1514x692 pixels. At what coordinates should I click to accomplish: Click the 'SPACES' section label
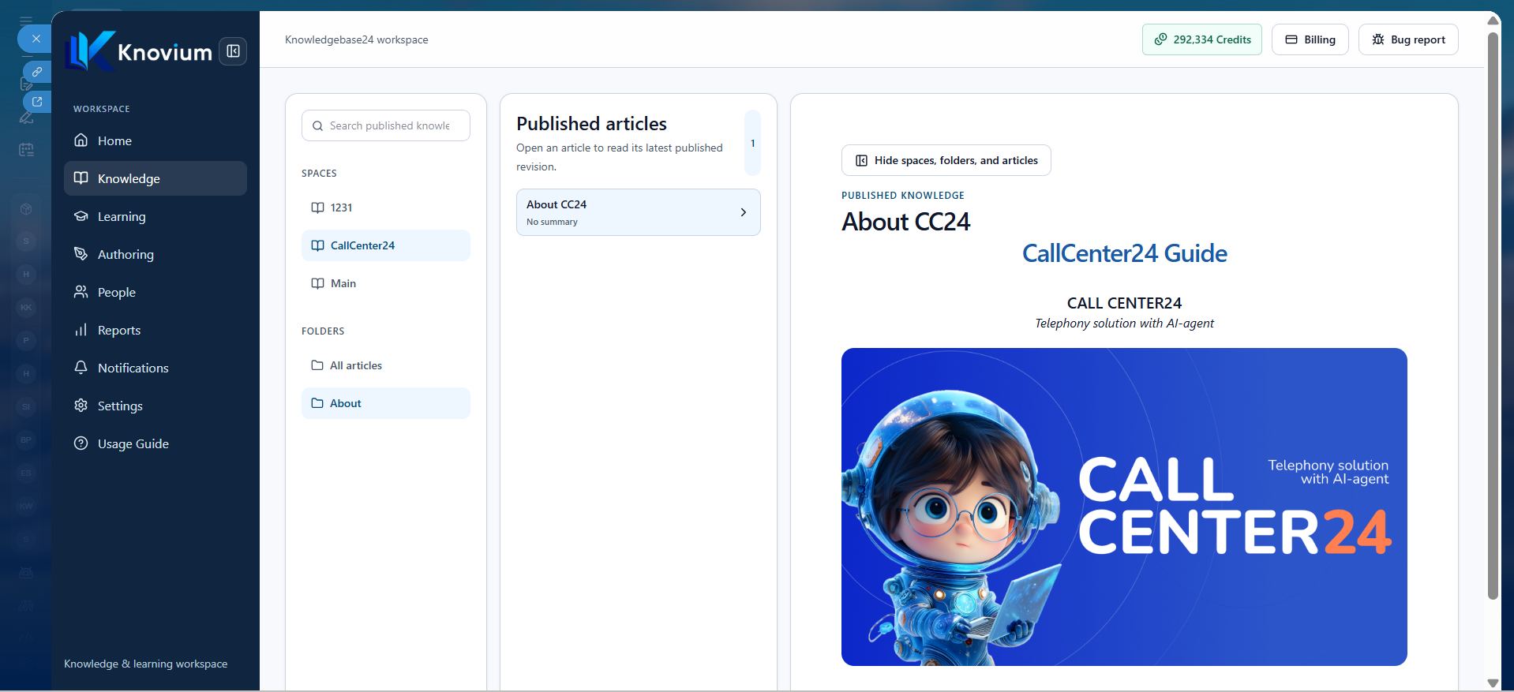(319, 174)
